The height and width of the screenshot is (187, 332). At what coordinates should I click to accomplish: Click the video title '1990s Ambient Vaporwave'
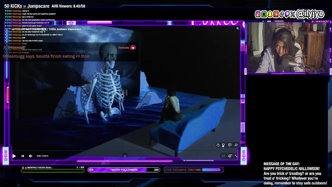[x=65, y=29]
